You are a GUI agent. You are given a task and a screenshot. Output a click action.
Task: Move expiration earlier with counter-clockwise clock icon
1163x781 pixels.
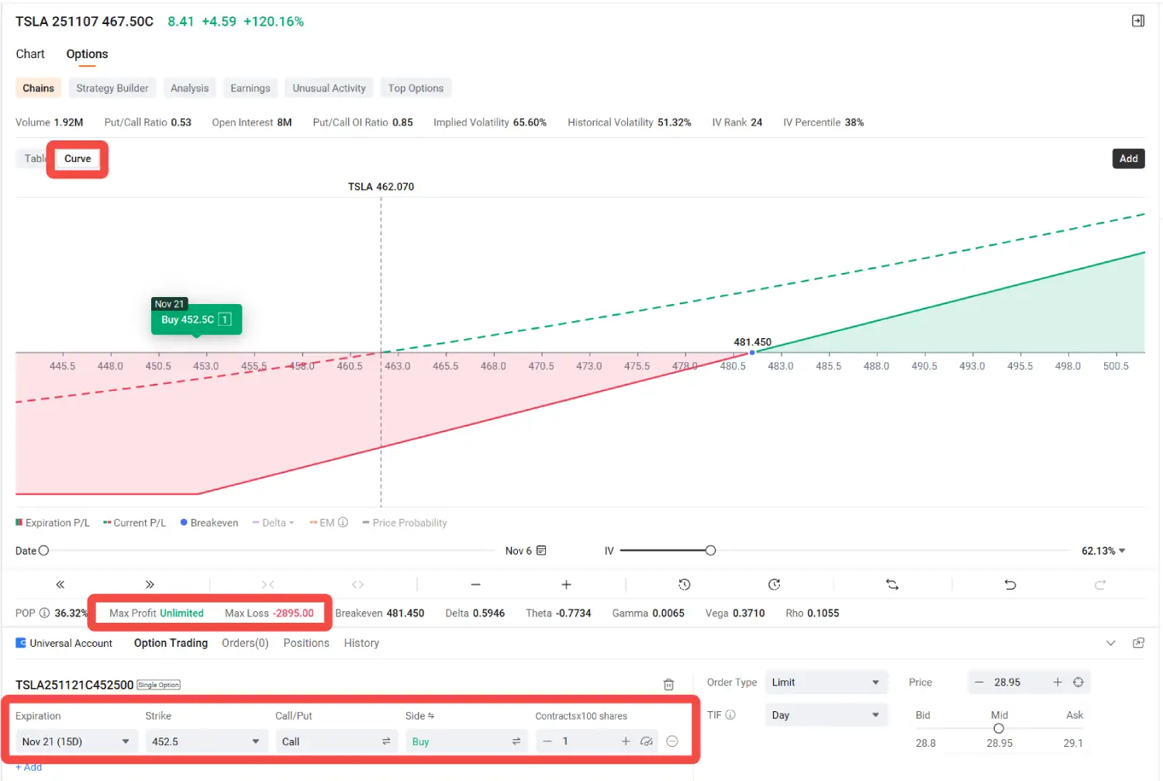point(685,585)
